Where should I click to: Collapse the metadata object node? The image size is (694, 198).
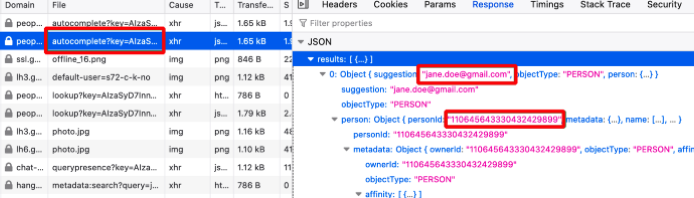347,149
